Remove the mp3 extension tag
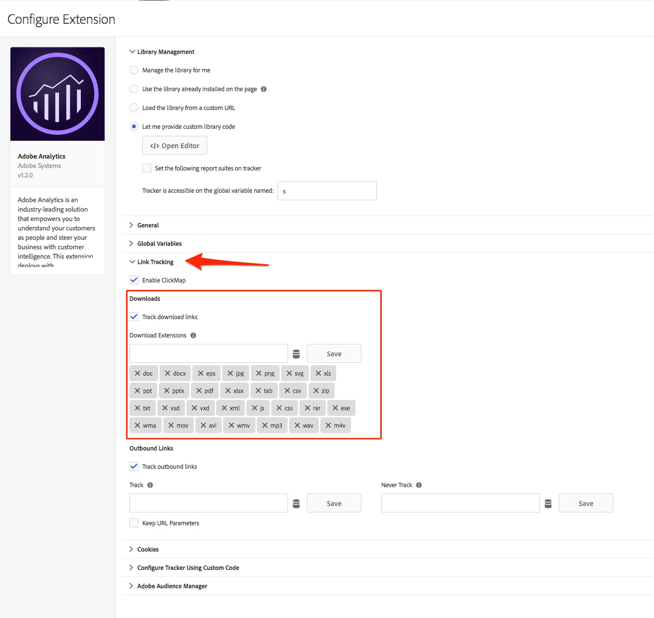This screenshot has width=654, height=618. (265, 425)
